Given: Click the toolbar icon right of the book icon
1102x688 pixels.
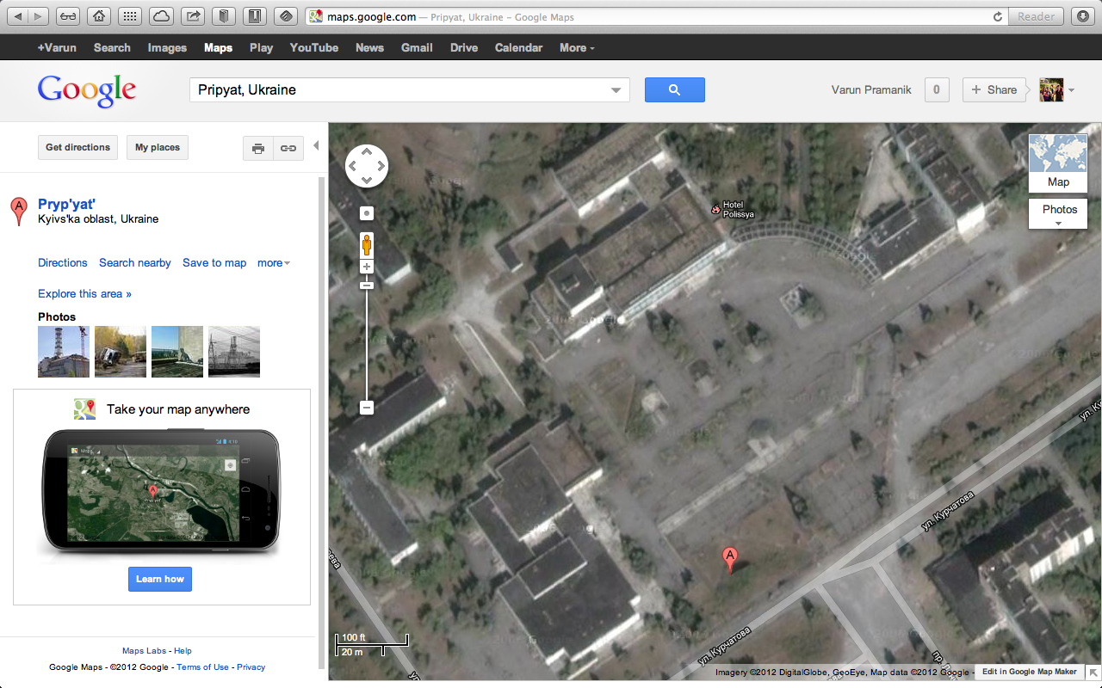Looking at the screenshot, I should 255,16.
